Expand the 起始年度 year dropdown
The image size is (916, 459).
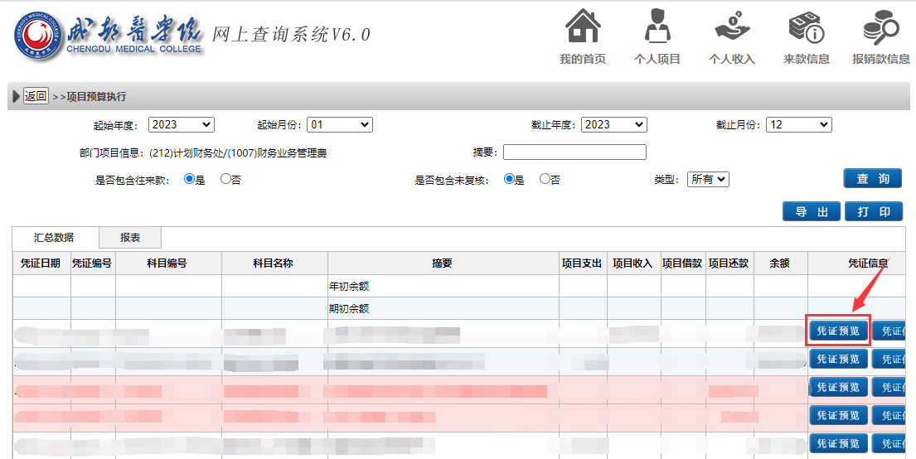tap(181, 124)
